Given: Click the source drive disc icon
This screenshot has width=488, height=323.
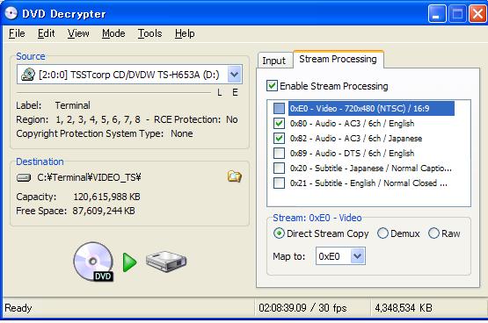Looking at the screenshot, I should point(28,75).
